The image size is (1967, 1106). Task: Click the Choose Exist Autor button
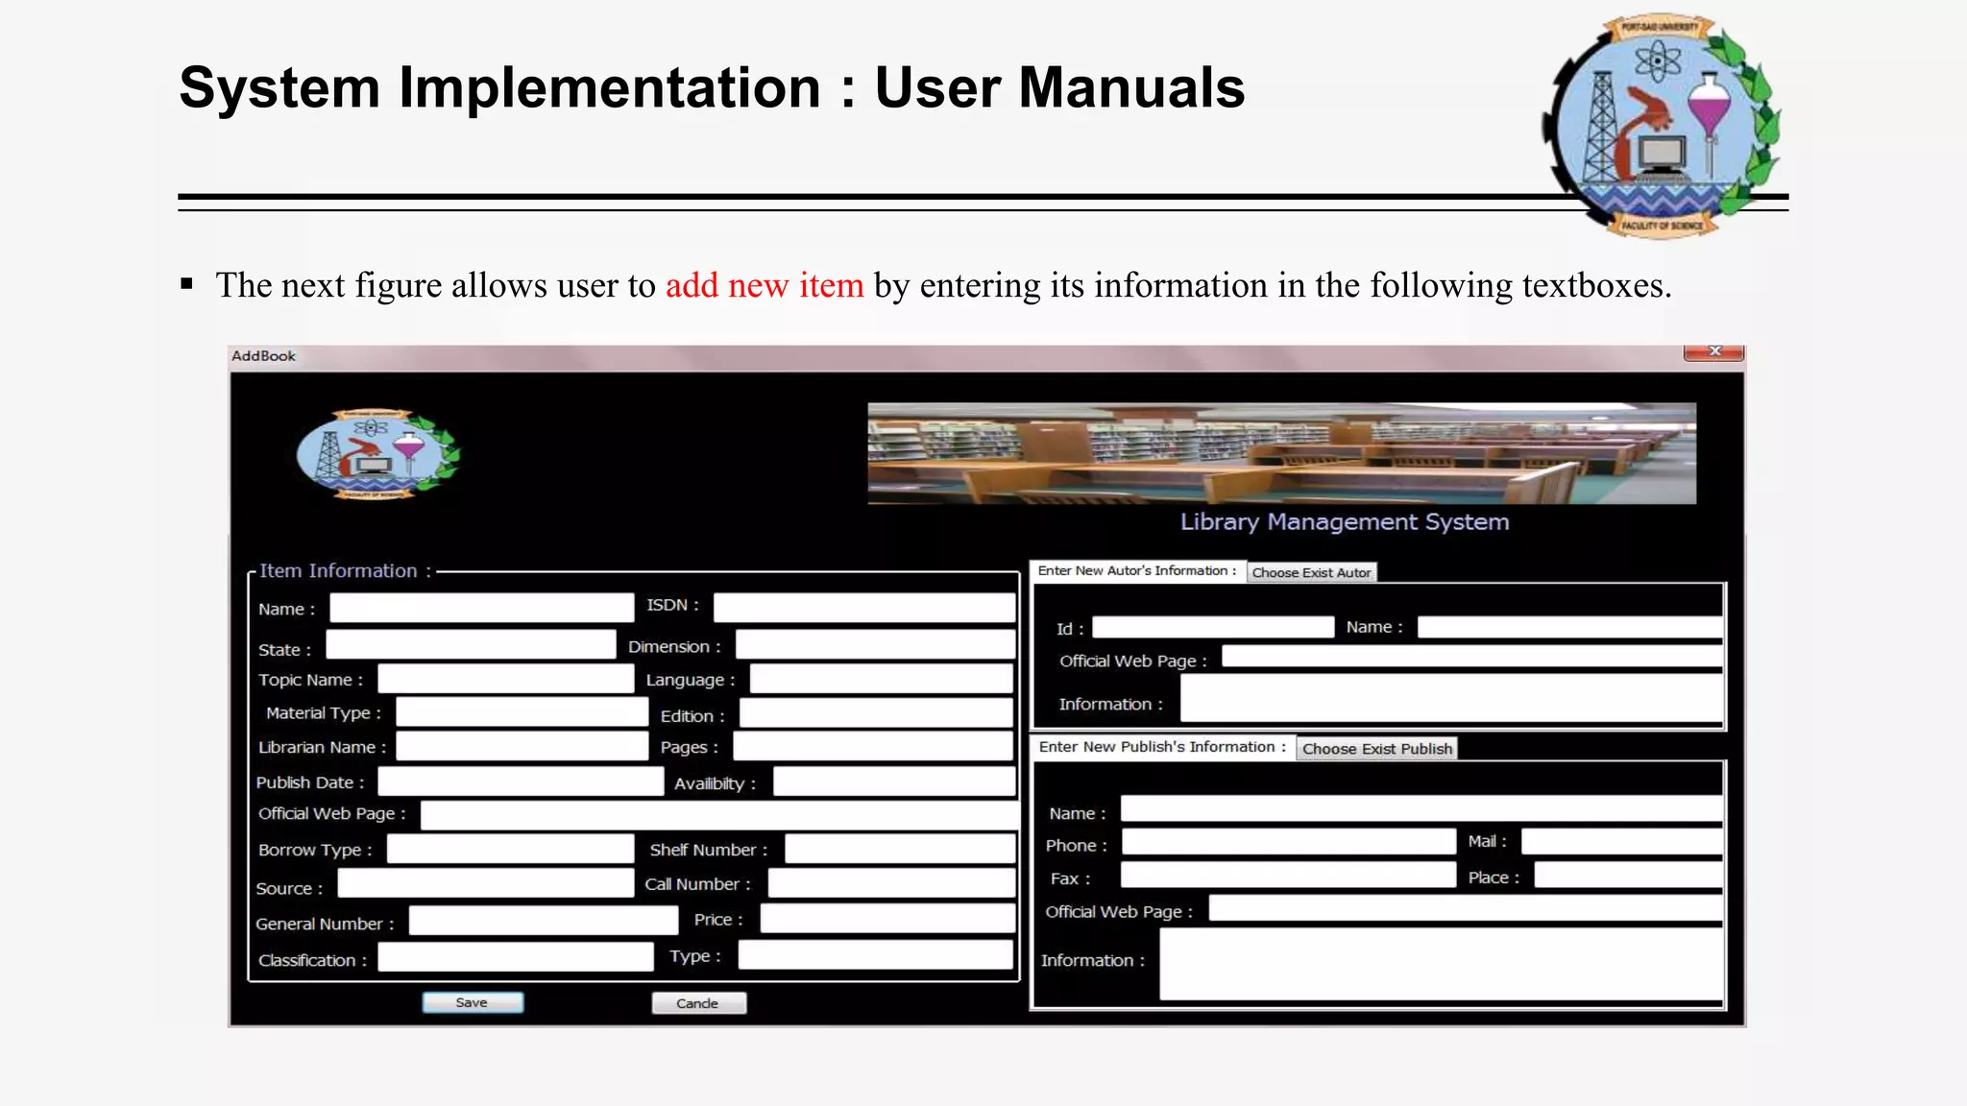1311,572
